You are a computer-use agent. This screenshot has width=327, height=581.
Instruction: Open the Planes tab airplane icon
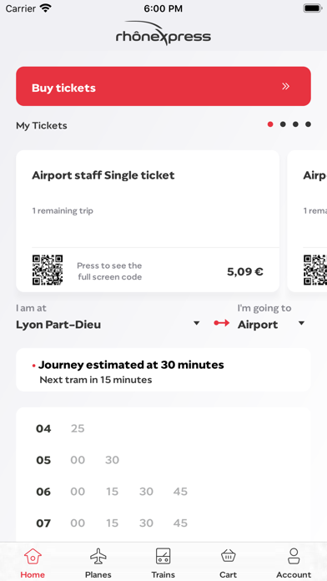98,556
